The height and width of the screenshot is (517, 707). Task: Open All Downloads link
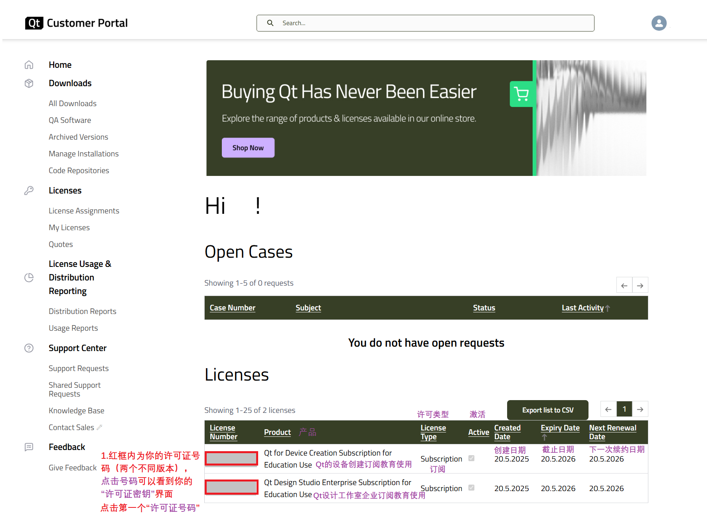point(73,103)
